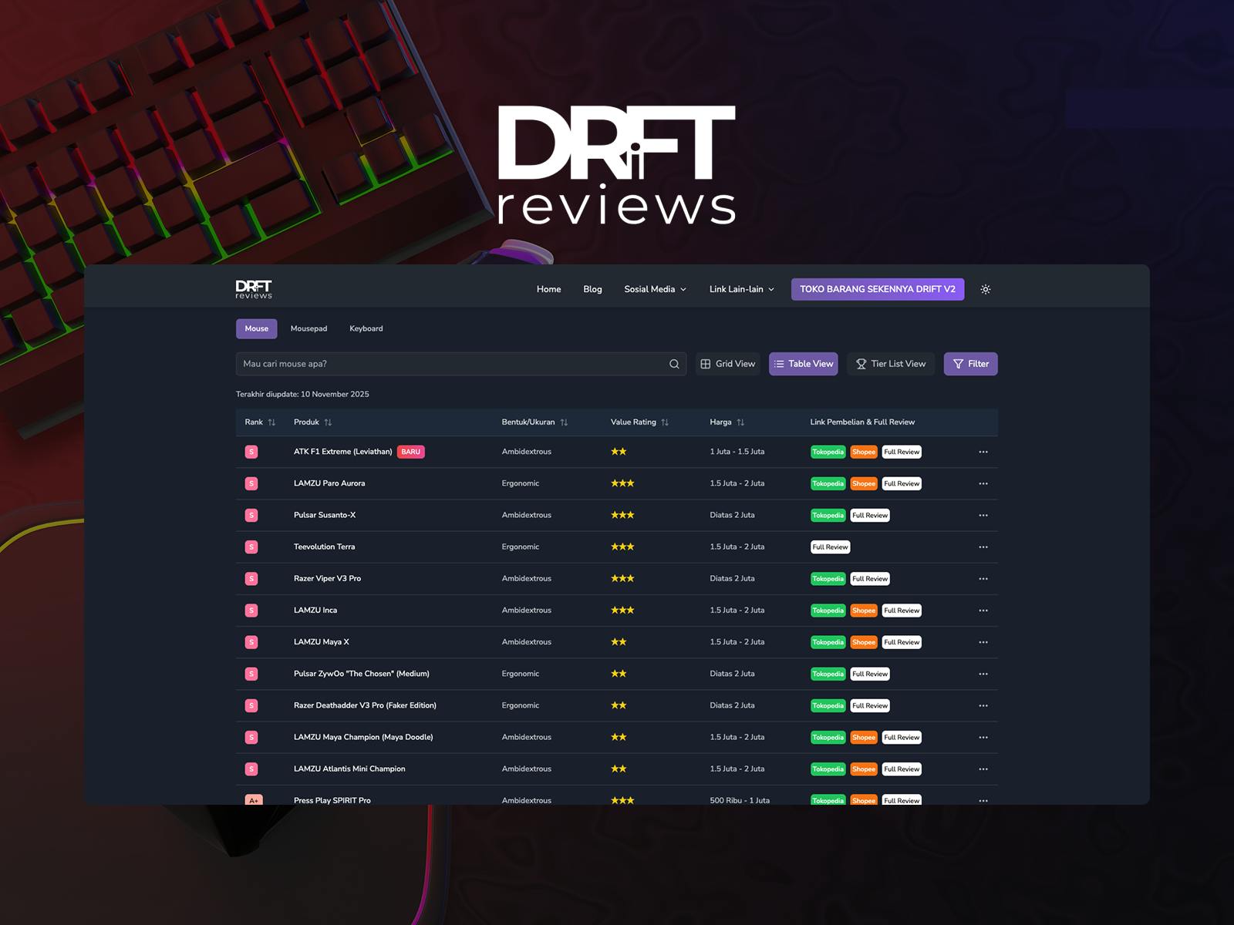The height and width of the screenshot is (925, 1234).
Task: Open row options for LAMZU Atlantis Mini Champion
Action: pyautogui.click(x=983, y=769)
